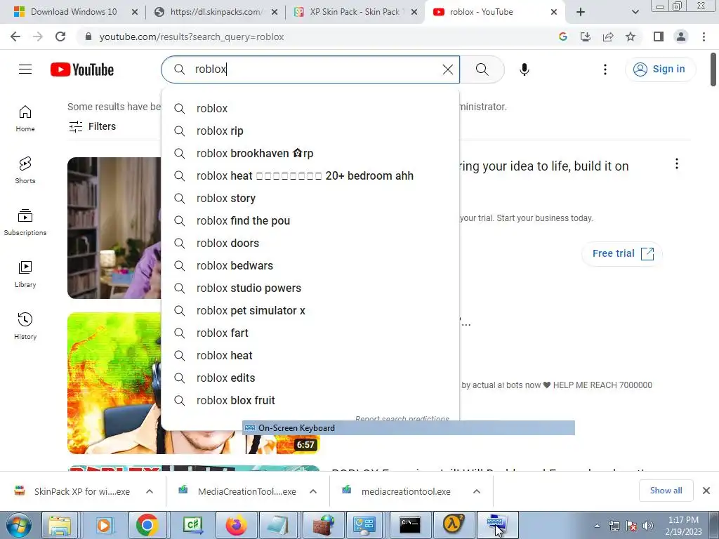Image resolution: width=719 pixels, height=539 pixels.
Task: Open Chrome's three-dot menu
Action: click(704, 36)
